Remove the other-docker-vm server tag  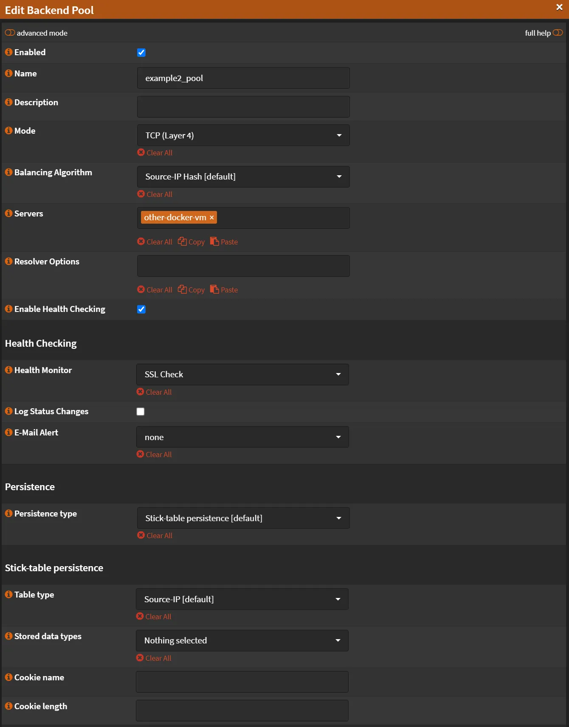click(x=212, y=218)
